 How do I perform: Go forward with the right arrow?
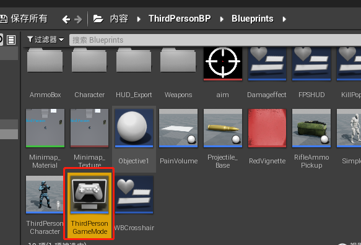coord(78,19)
